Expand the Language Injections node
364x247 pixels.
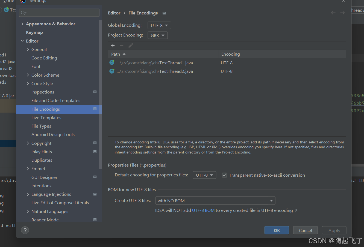pyautogui.click(x=28, y=194)
